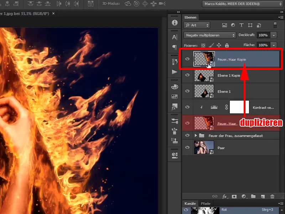Screen dimensions: 285x214
Task: Switch to the Kanäle tab
Action: [x=190, y=203]
